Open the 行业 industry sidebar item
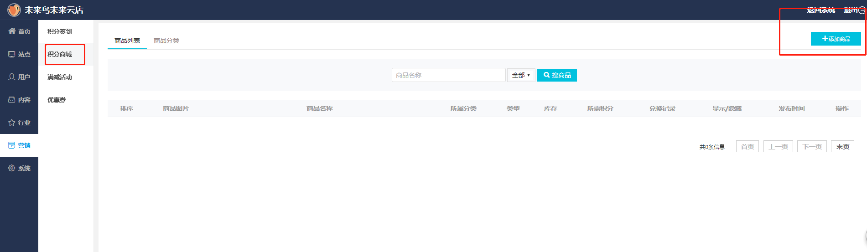The width and height of the screenshot is (867, 252). pyautogui.click(x=19, y=123)
